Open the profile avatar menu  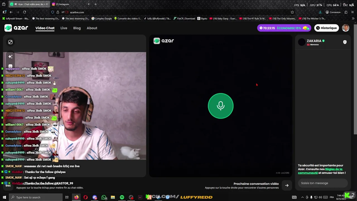(x=346, y=28)
